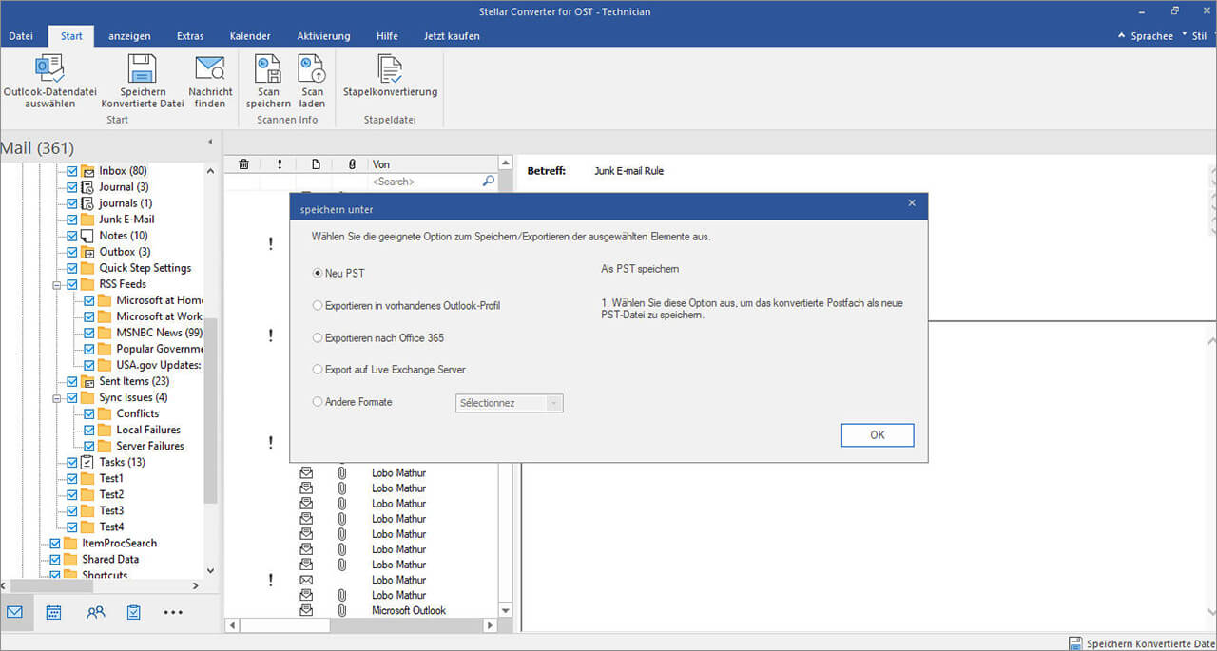Screen dimensions: 1217x651
Task: Click envelope icon of Microsoft Outlook row
Action: point(306,610)
